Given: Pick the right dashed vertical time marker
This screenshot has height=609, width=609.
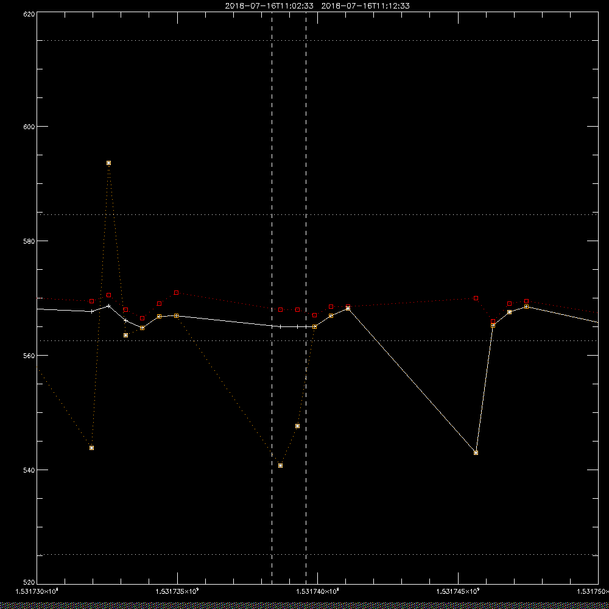Looking at the screenshot, I should coord(306,297).
